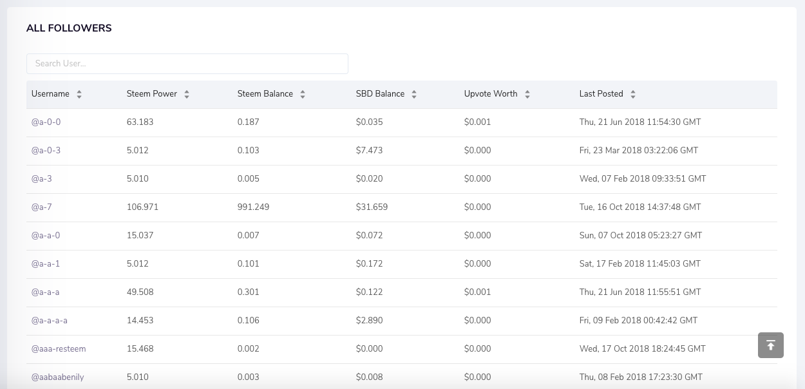Select SBD Balance value $31.659
The height and width of the screenshot is (389, 805).
coord(372,207)
